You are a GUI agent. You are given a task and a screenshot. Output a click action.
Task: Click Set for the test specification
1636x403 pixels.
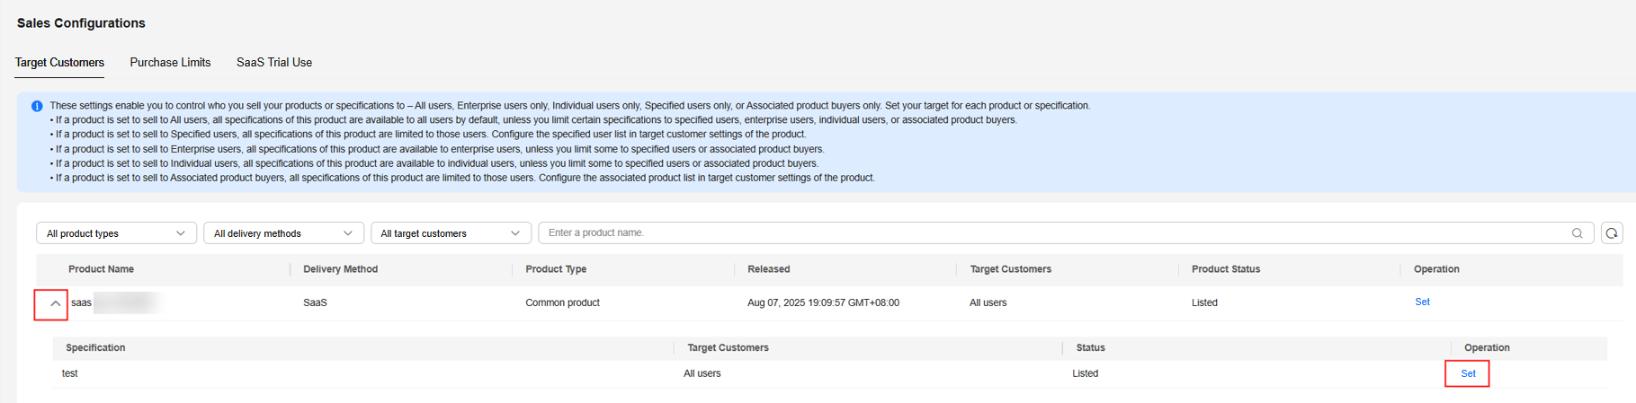pos(1468,373)
